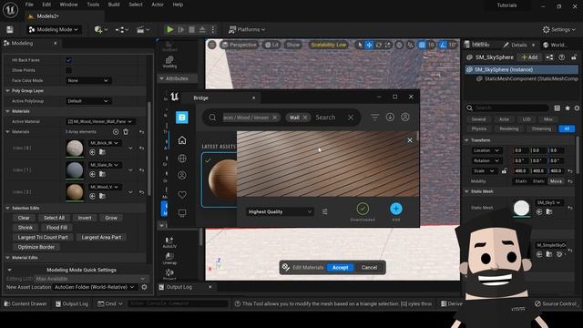Image resolution: width=583 pixels, height=328 pixels.
Task: Open Bridge local library monitor icon
Action: [182, 212]
